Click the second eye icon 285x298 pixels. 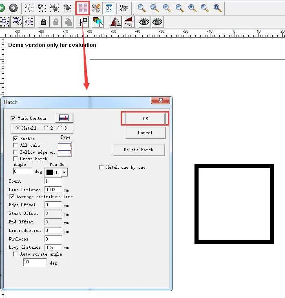[x=157, y=22]
